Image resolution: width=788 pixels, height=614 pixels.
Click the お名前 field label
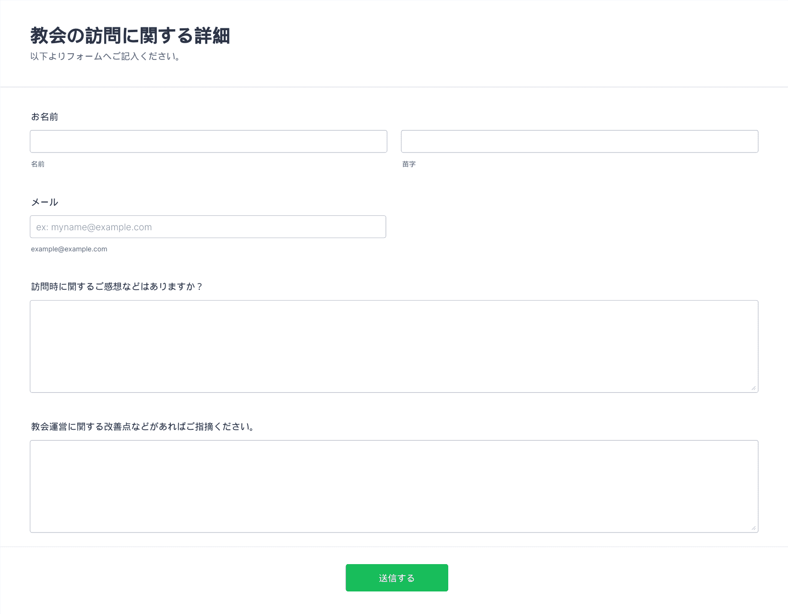[x=45, y=117]
